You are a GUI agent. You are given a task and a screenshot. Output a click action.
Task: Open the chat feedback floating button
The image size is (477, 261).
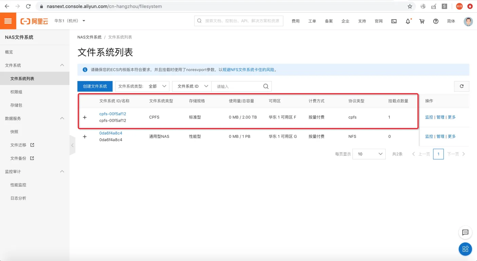[x=465, y=233]
